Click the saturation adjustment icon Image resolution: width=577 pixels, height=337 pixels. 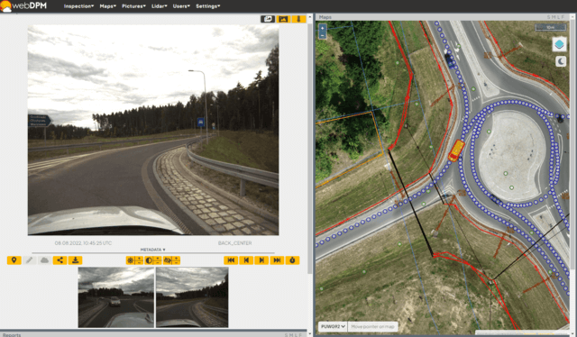[167, 260]
